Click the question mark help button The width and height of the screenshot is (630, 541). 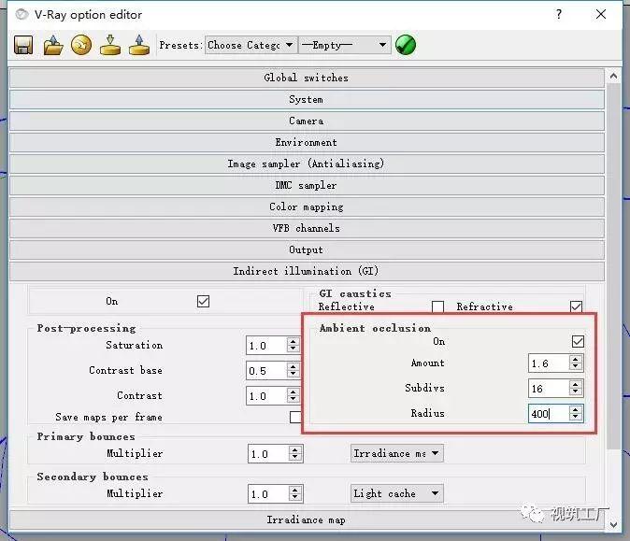pyautogui.click(x=558, y=14)
